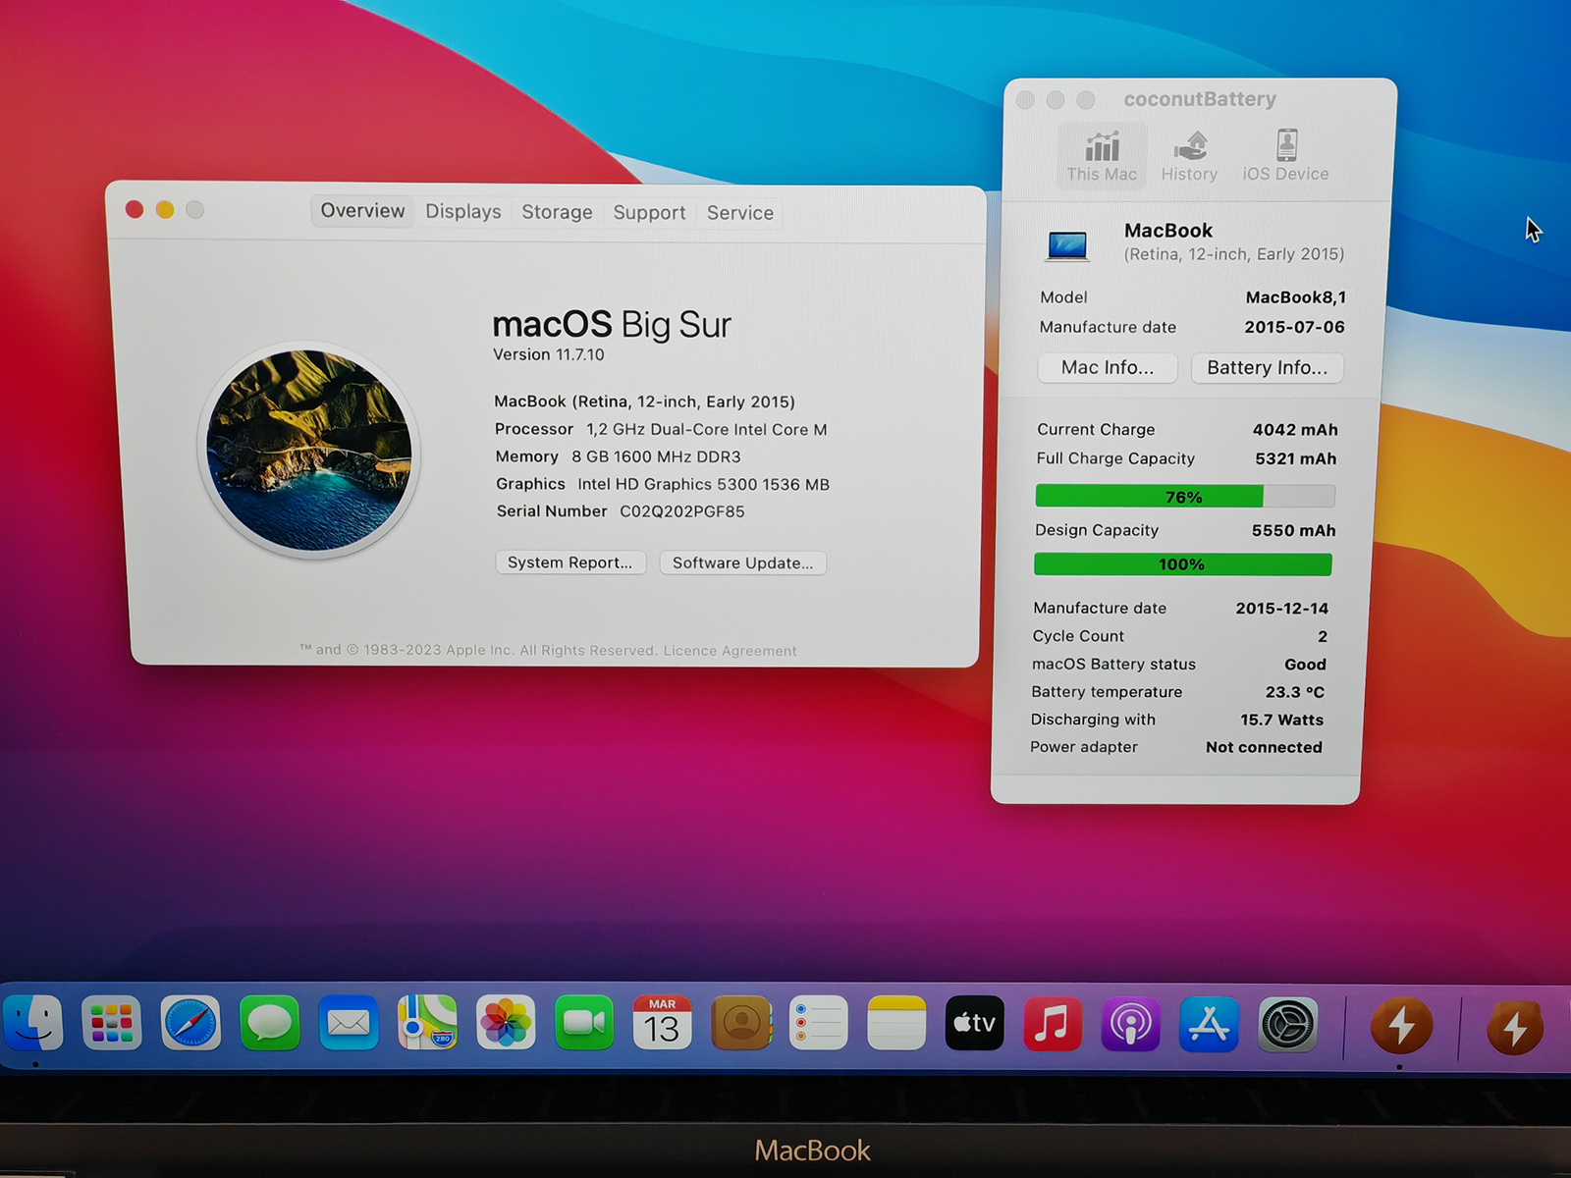The image size is (1571, 1178).
Task: Open the History tab in coconutBattery
Action: tap(1189, 156)
